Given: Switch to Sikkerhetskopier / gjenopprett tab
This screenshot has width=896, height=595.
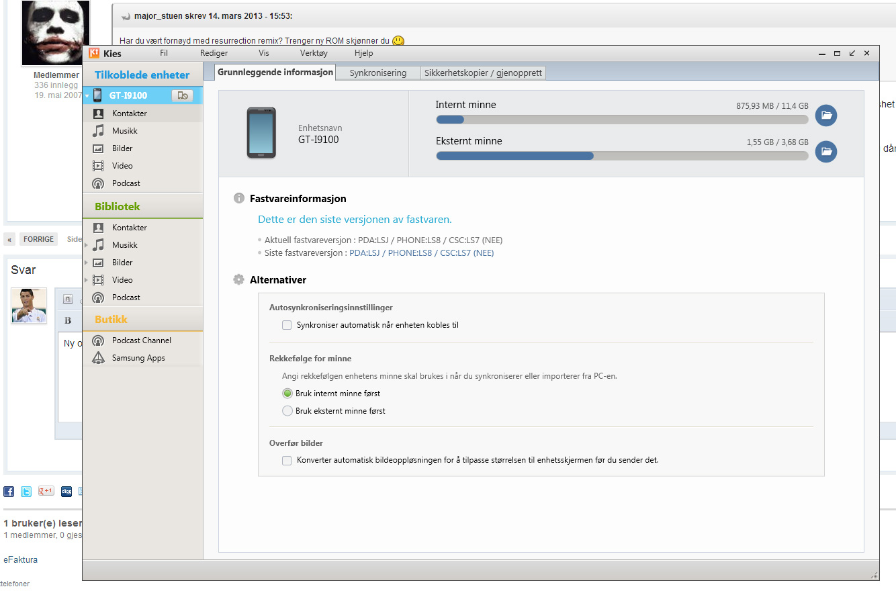Looking at the screenshot, I should [x=483, y=73].
